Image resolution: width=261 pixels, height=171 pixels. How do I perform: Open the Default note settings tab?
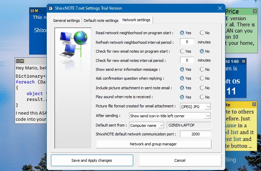(101, 21)
